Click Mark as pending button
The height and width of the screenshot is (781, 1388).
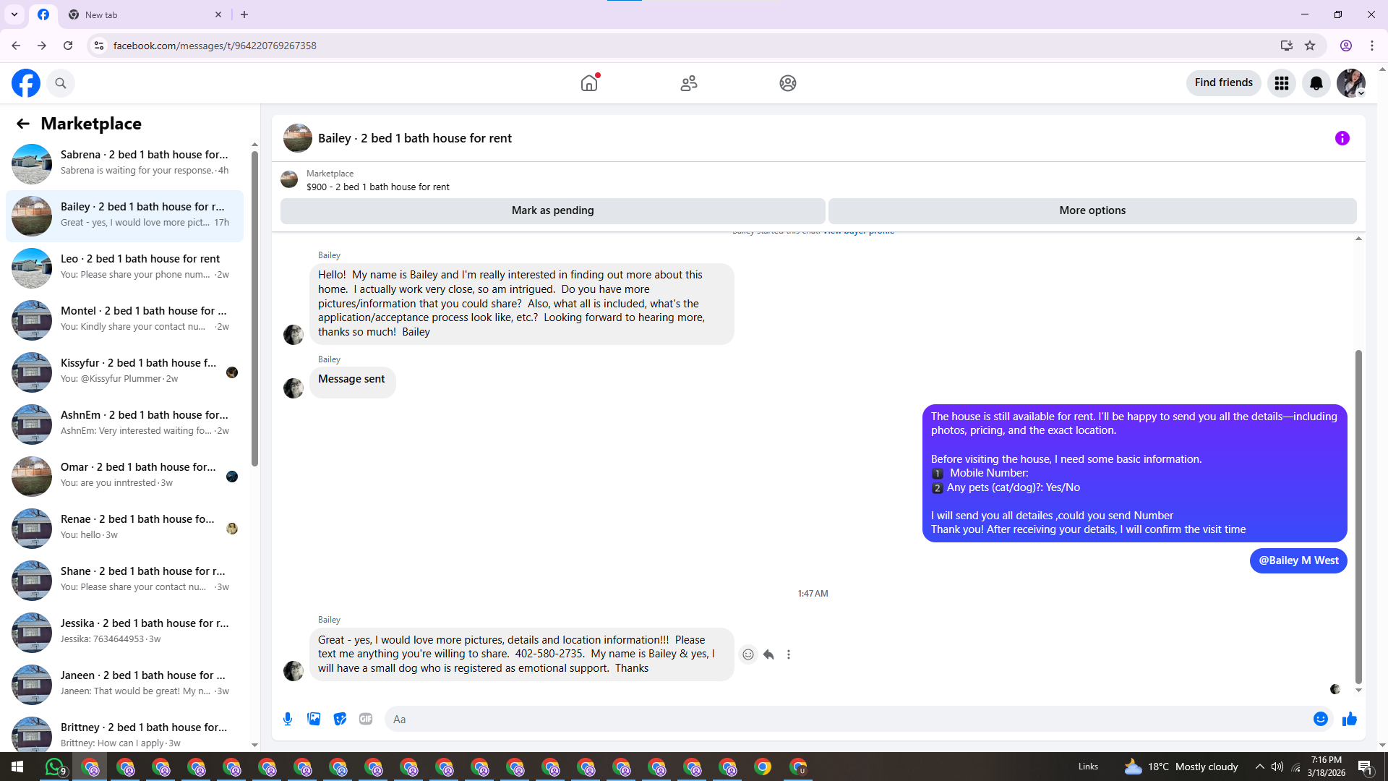(x=552, y=210)
